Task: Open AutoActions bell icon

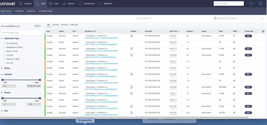Action: (81, 4)
